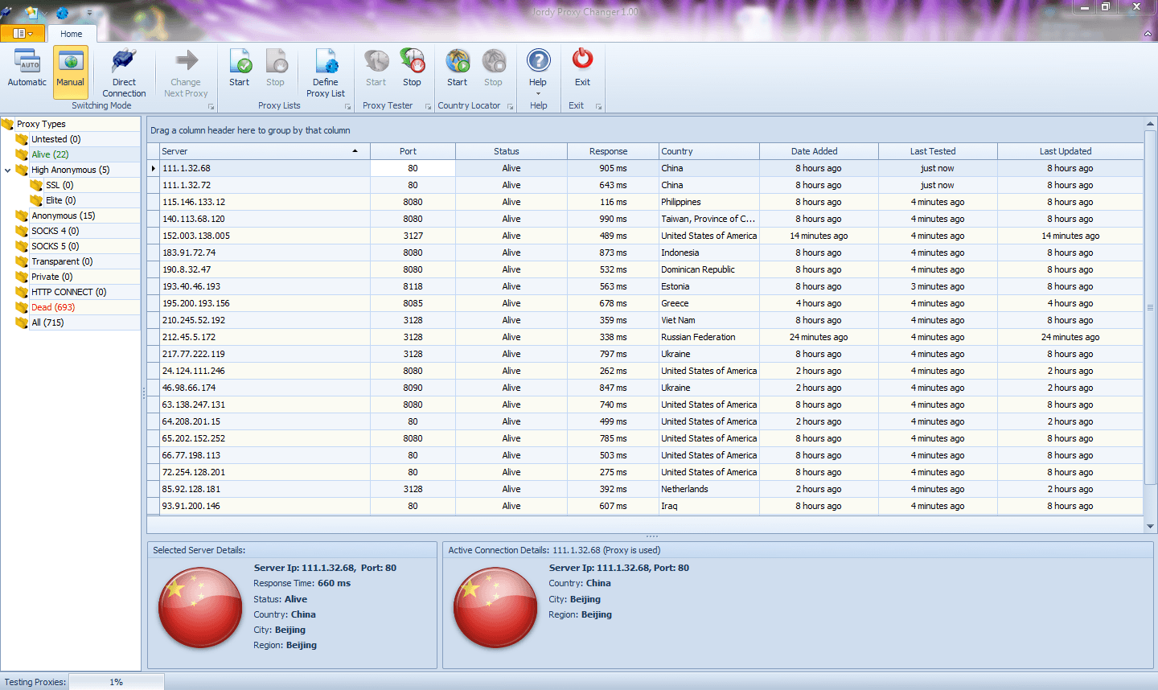Switch to the Home ribbon tab
This screenshot has height=690, width=1158.
pyautogui.click(x=72, y=34)
